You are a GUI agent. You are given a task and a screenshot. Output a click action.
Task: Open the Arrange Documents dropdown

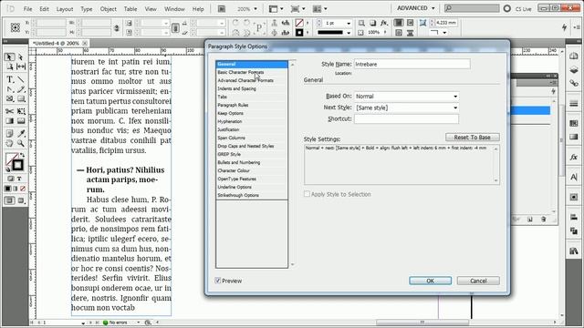click(320, 8)
